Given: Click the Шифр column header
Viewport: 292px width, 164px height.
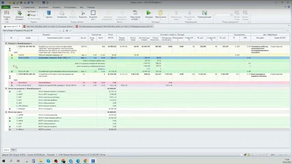Looking at the screenshot, I should pyautogui.click(x=28, y=38).
